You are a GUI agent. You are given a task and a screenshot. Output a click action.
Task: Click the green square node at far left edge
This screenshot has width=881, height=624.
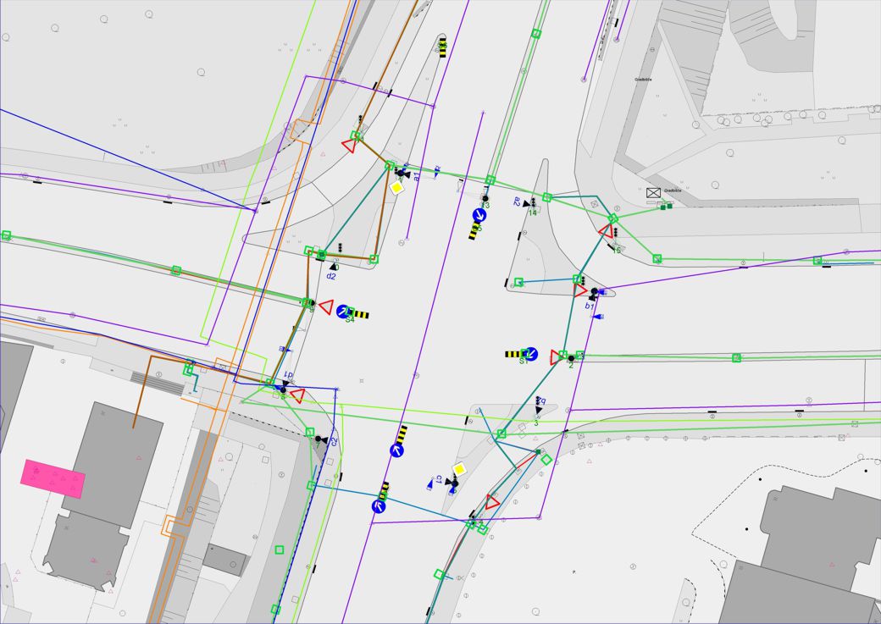6,235
